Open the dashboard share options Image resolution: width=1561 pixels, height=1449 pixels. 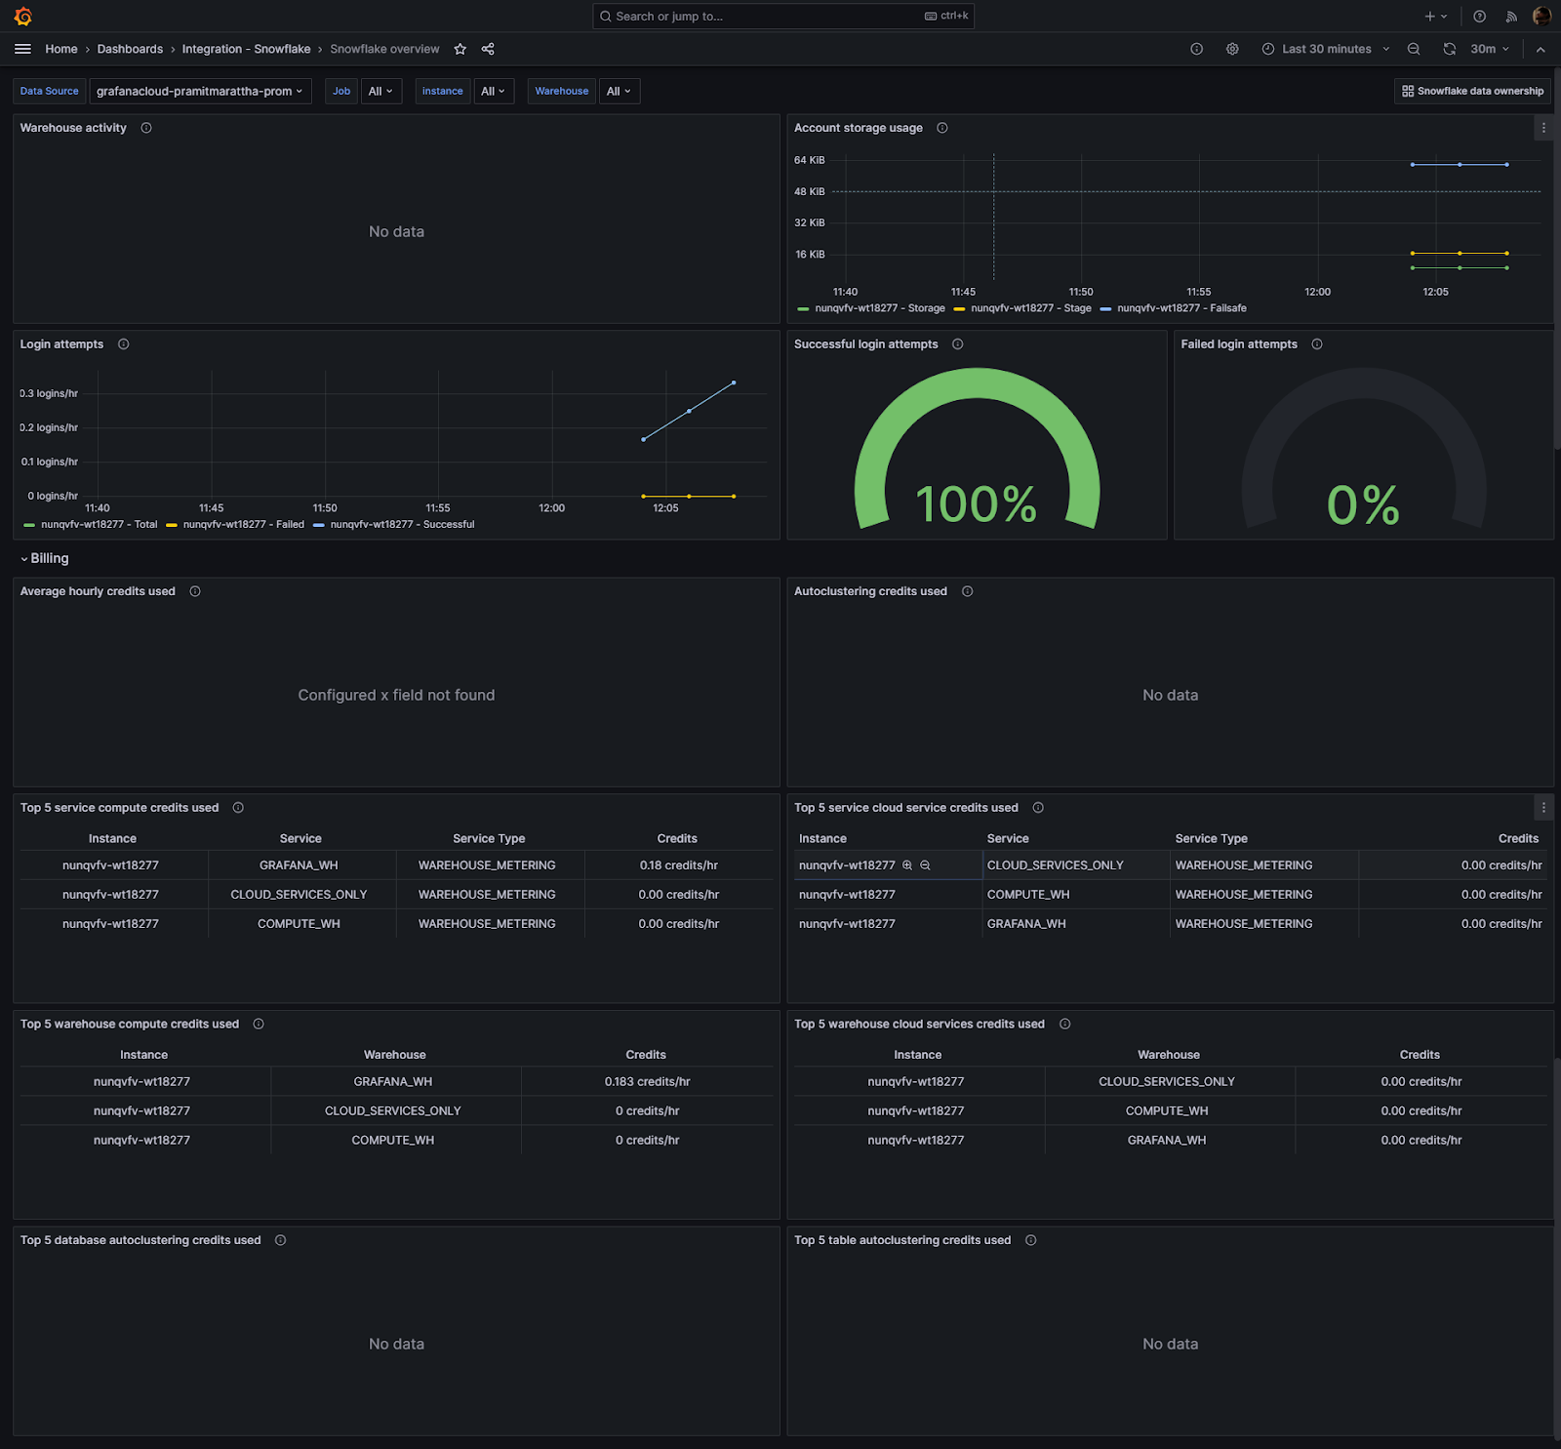coord(486,49)
